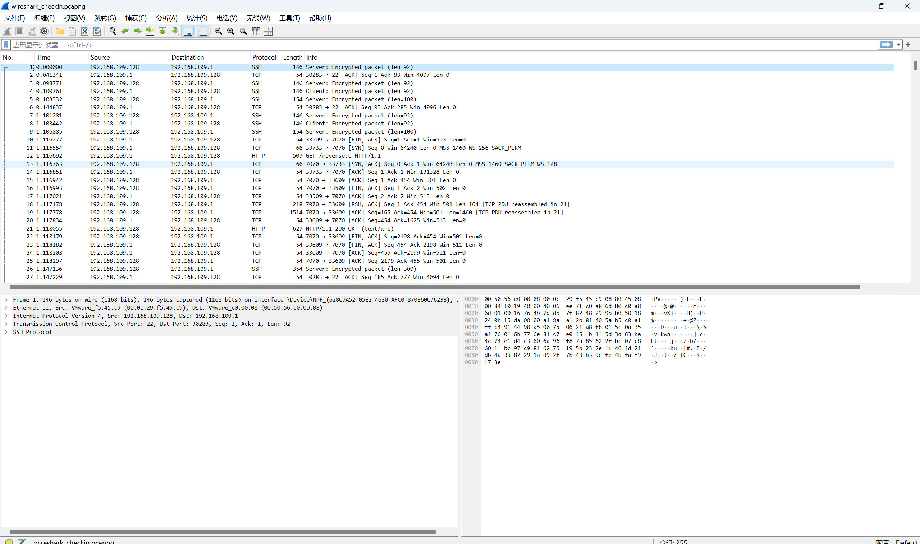Open capture file properties icon in status bar
The image size is (920, 544).
click(x=22, y=541)
